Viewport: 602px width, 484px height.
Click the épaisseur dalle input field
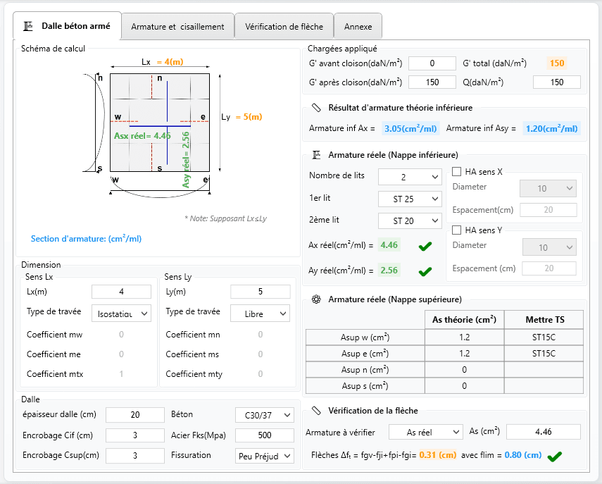coord(134,416)
